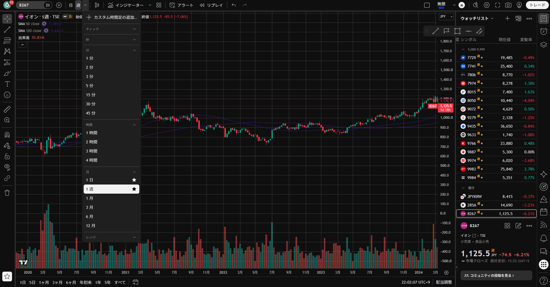550x287 pixels.
Task: Collapse the 5,000-9,999 watchlist group
Action: (463, 49)
